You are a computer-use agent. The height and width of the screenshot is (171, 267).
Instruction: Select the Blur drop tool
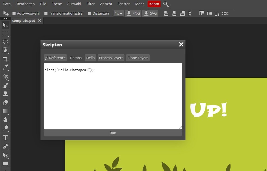(5, 119)
